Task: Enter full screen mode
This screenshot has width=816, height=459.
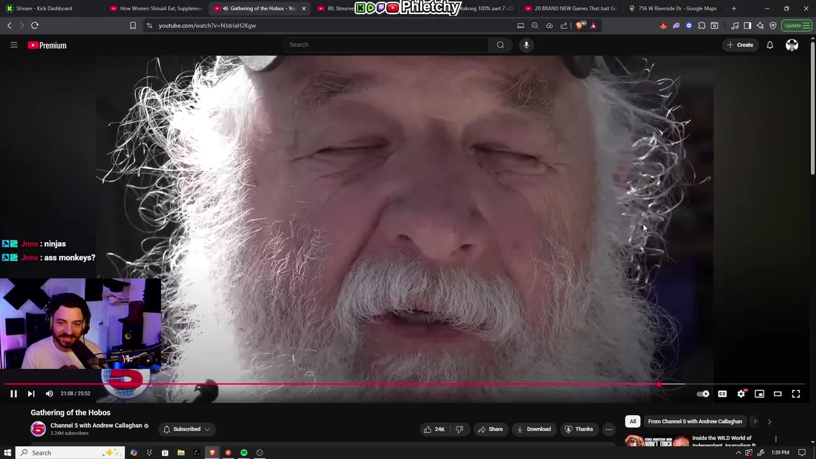Action: tap(796, 394)
